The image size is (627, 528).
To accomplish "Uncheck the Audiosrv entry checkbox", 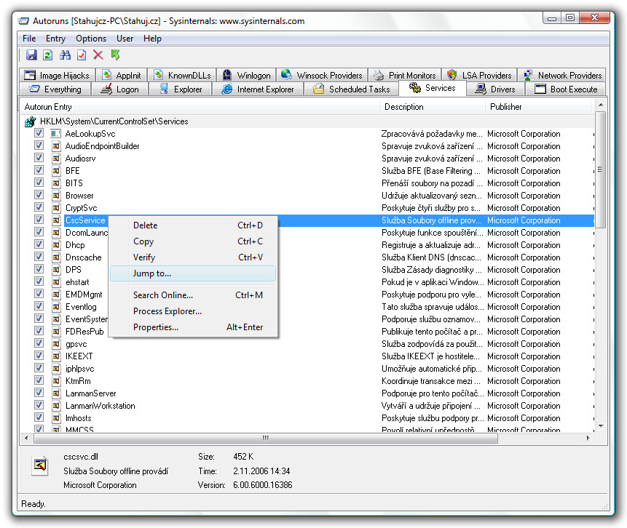I will tap(39, 158).
